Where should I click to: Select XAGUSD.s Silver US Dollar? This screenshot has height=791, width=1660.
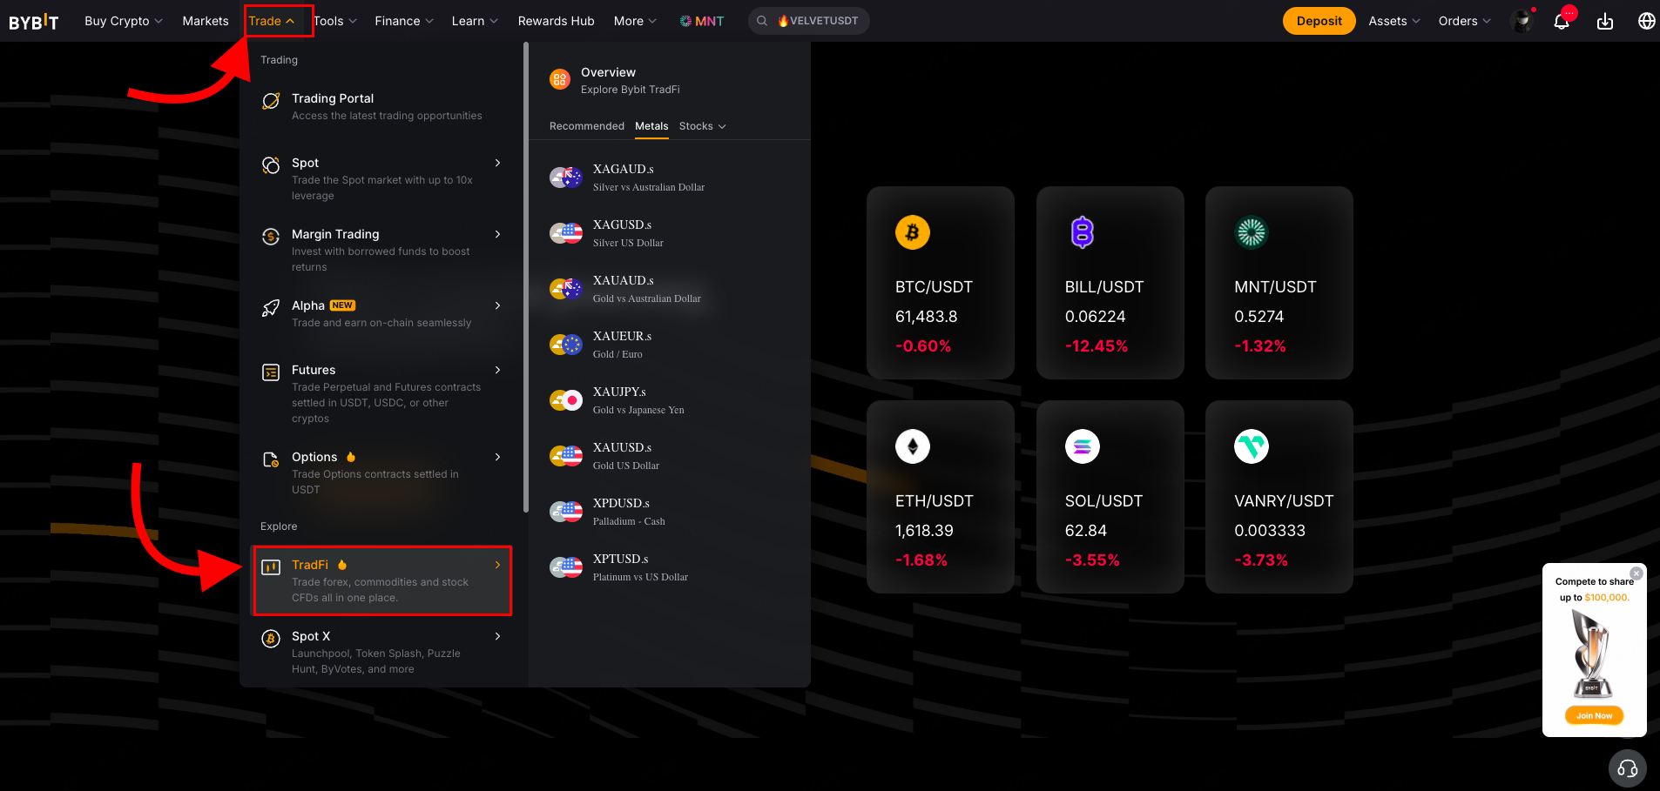669,233
